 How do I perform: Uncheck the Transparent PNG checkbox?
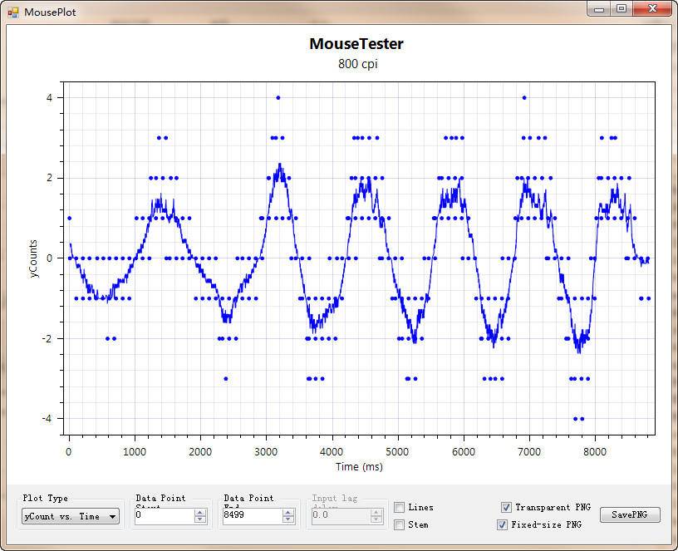tap(506, 507)
